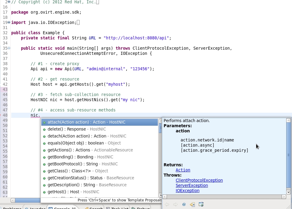Click the Open Declaration icon in Javadoc popup
This screenshot has height=209, width=292.
pos(192,204)
